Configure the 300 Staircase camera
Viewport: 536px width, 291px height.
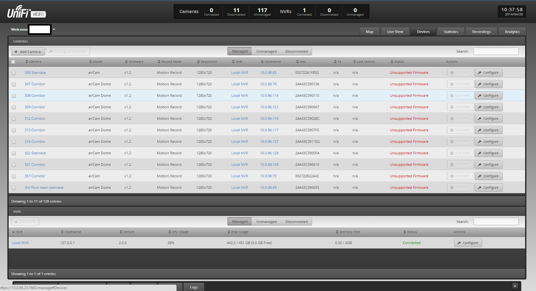488,73
